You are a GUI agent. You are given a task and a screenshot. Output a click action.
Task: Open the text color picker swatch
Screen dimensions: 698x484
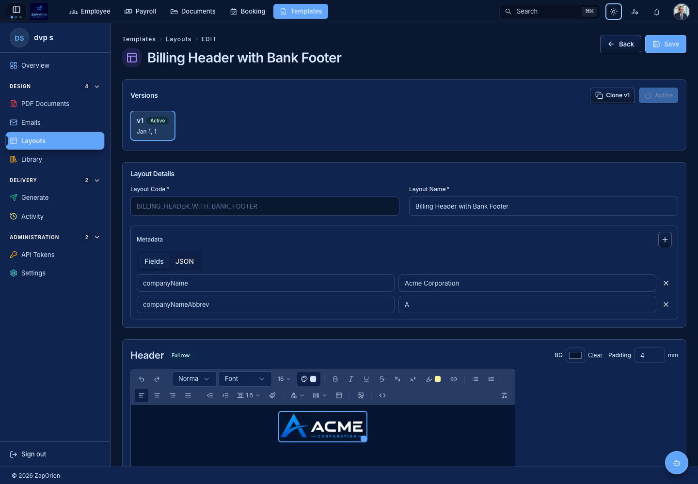click(309, 379)
